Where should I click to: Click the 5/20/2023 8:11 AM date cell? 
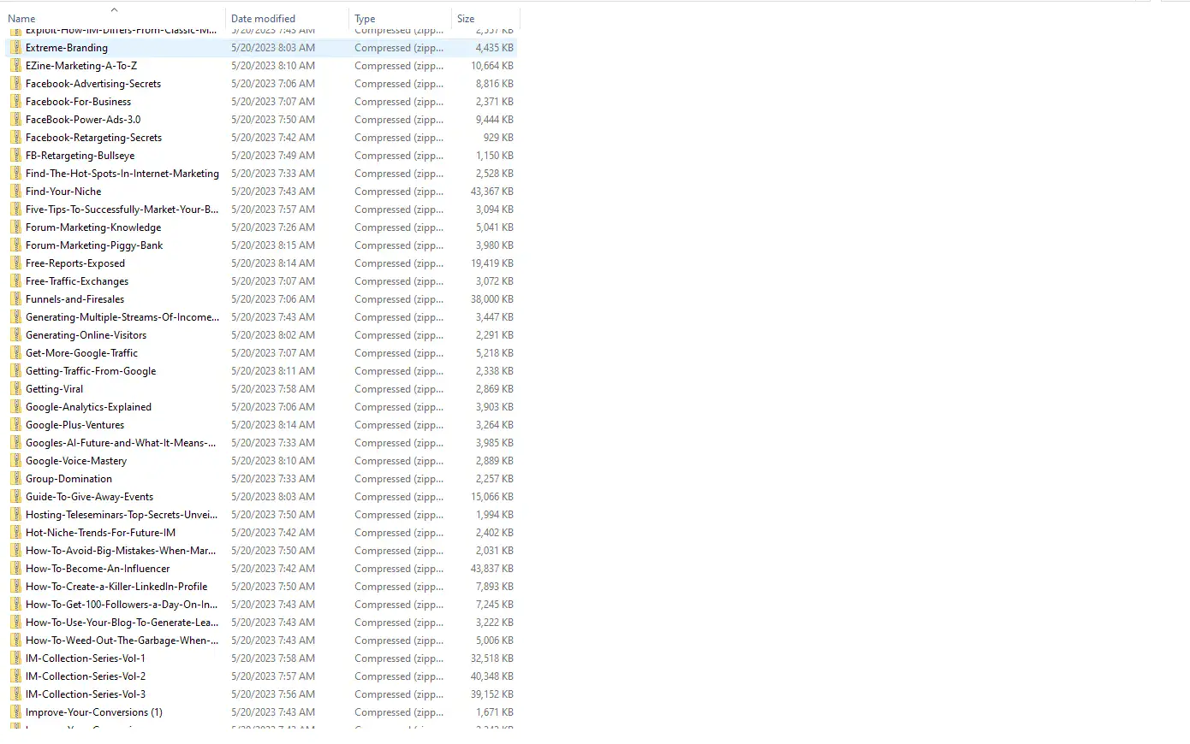click(x=273, y=371)
